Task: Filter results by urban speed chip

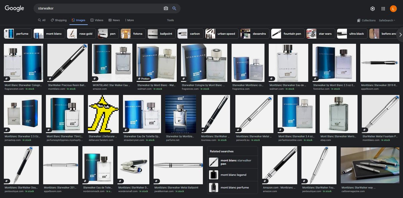Action: coord(222,34)
